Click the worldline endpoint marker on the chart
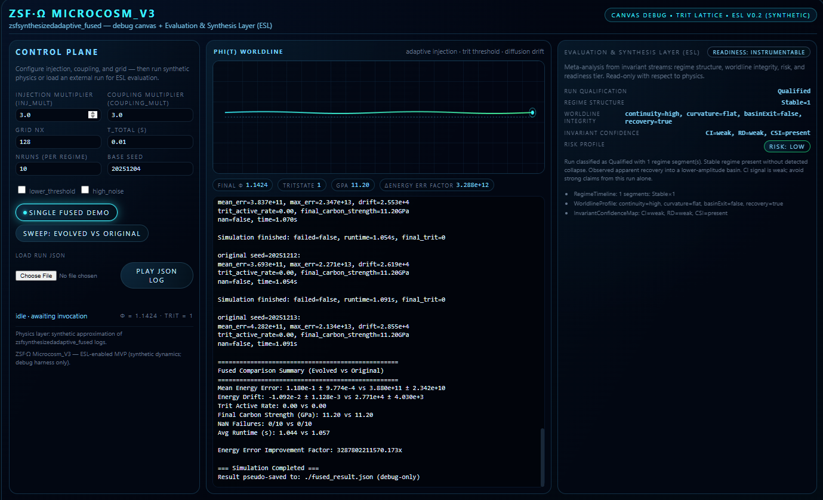The height and width of the screenshot is (500, 823). [x=532, y=112]
